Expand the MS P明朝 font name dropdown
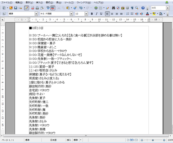The height and width of the screenshot is (143, 173). tap(71, 14)
